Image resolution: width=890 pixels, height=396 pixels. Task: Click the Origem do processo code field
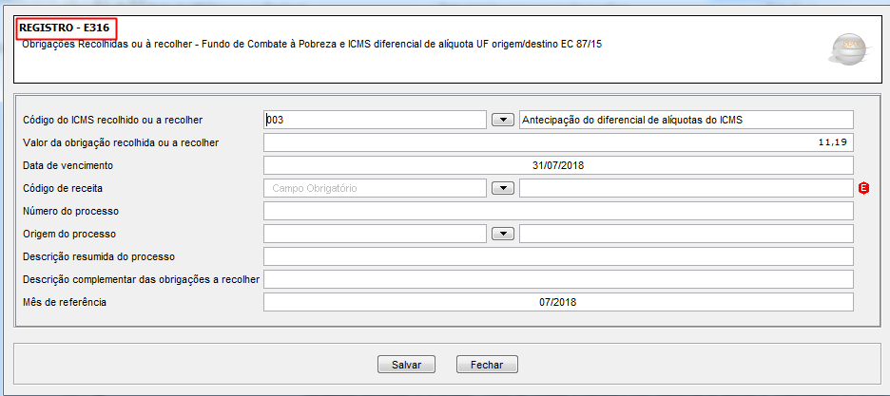(x=375, y=234)
